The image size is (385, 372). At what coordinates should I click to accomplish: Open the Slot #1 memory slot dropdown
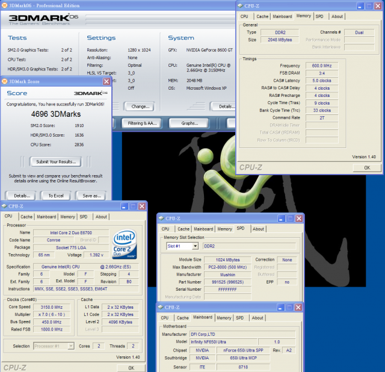195,246
